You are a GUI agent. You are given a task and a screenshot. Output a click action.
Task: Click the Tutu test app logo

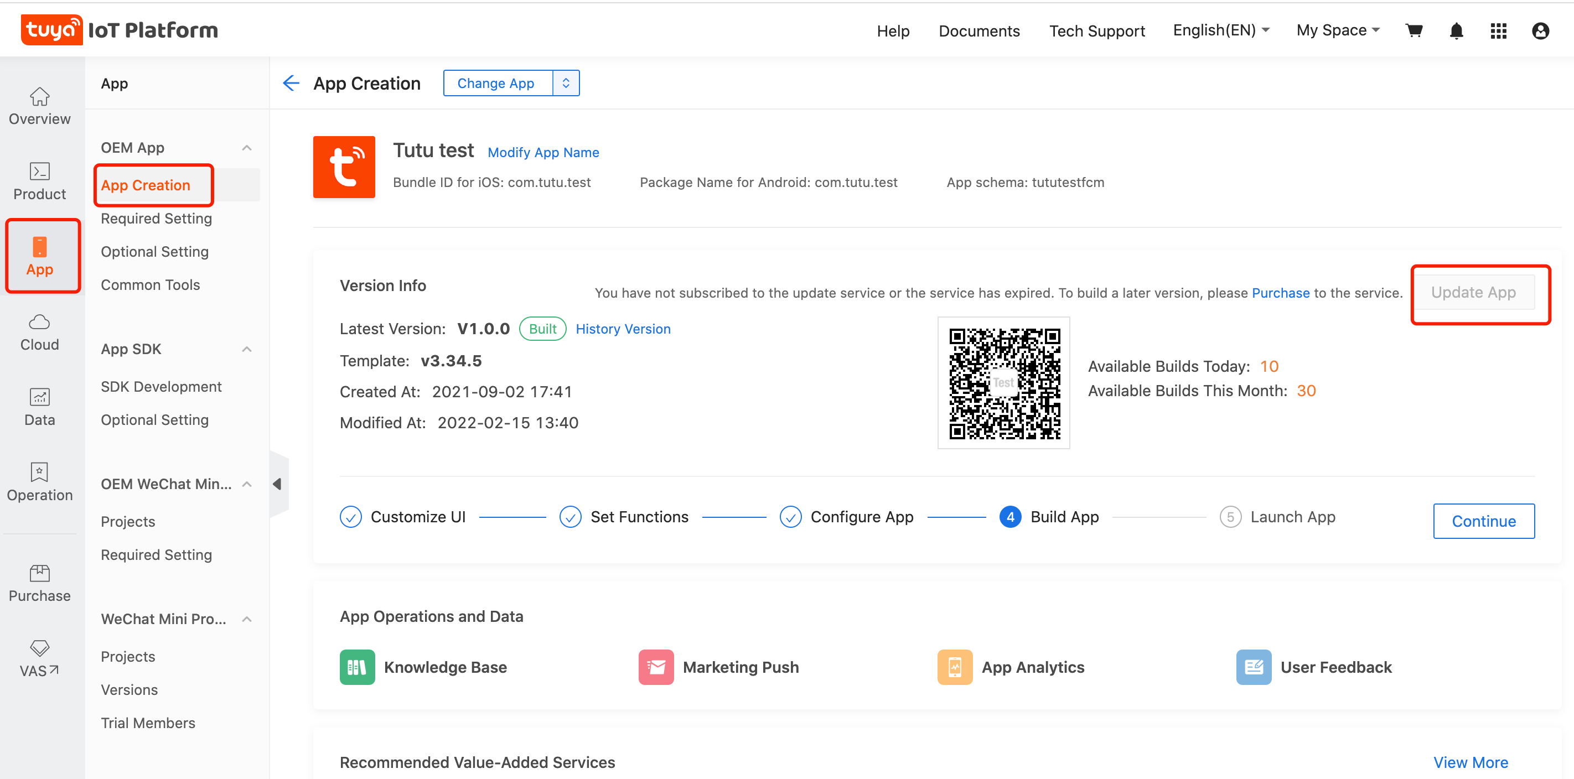tap(344, 167)
